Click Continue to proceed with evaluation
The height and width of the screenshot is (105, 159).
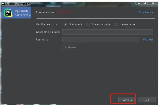click(127, 100)
